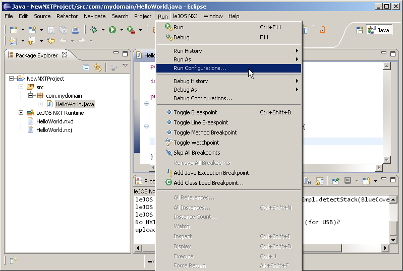This screenshot has width=403, height=271.
Task: Choose Run Configurations... menu item
Action: (229, 69)
